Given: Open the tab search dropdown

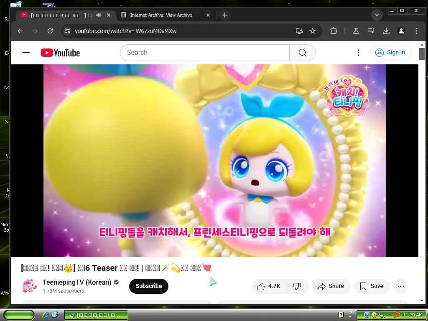Looking at the screenshot, I should (377, 15).
